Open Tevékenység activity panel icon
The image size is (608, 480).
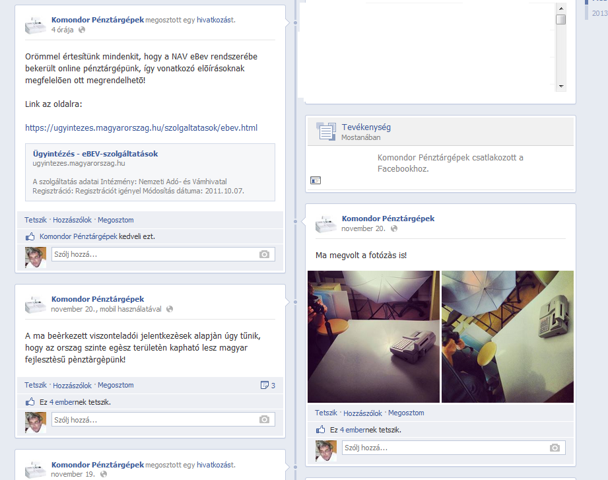point(325,131)
